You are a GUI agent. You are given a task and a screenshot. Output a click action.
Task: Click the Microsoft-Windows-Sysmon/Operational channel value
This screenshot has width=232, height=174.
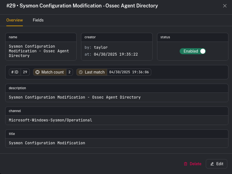tap(50, 120)
